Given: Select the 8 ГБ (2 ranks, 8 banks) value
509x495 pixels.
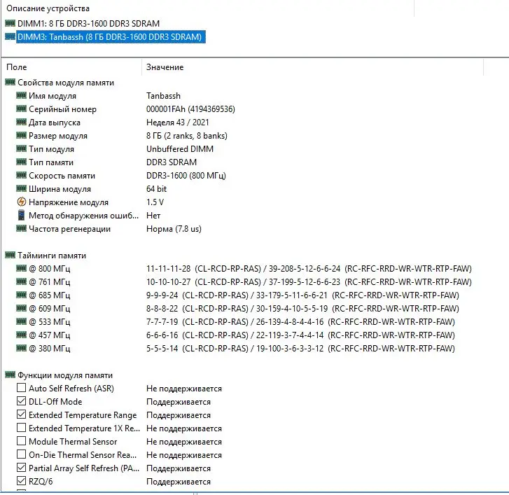Looking at the screenshot, I should tap(187, 136).
